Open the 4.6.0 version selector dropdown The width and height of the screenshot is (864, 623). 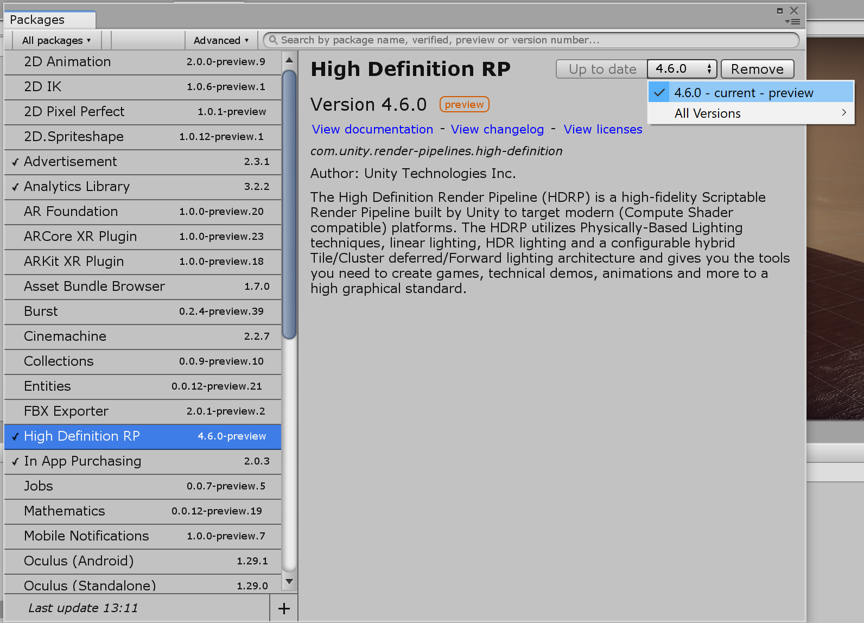682,69
